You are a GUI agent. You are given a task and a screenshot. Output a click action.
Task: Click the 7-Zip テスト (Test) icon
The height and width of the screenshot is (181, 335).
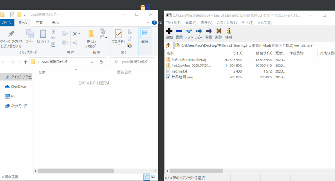click(189, 31)
